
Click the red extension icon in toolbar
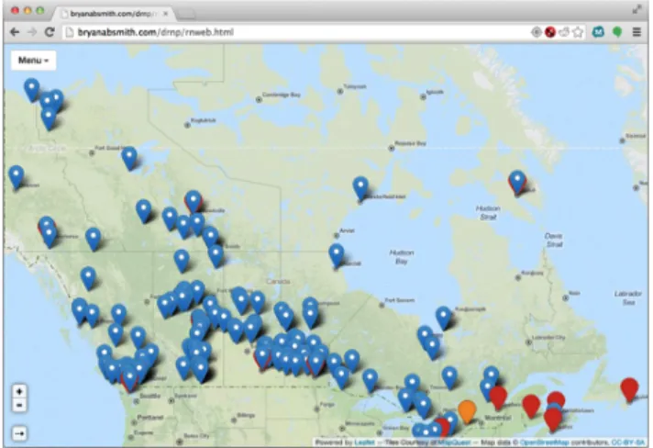coord(550,32)
